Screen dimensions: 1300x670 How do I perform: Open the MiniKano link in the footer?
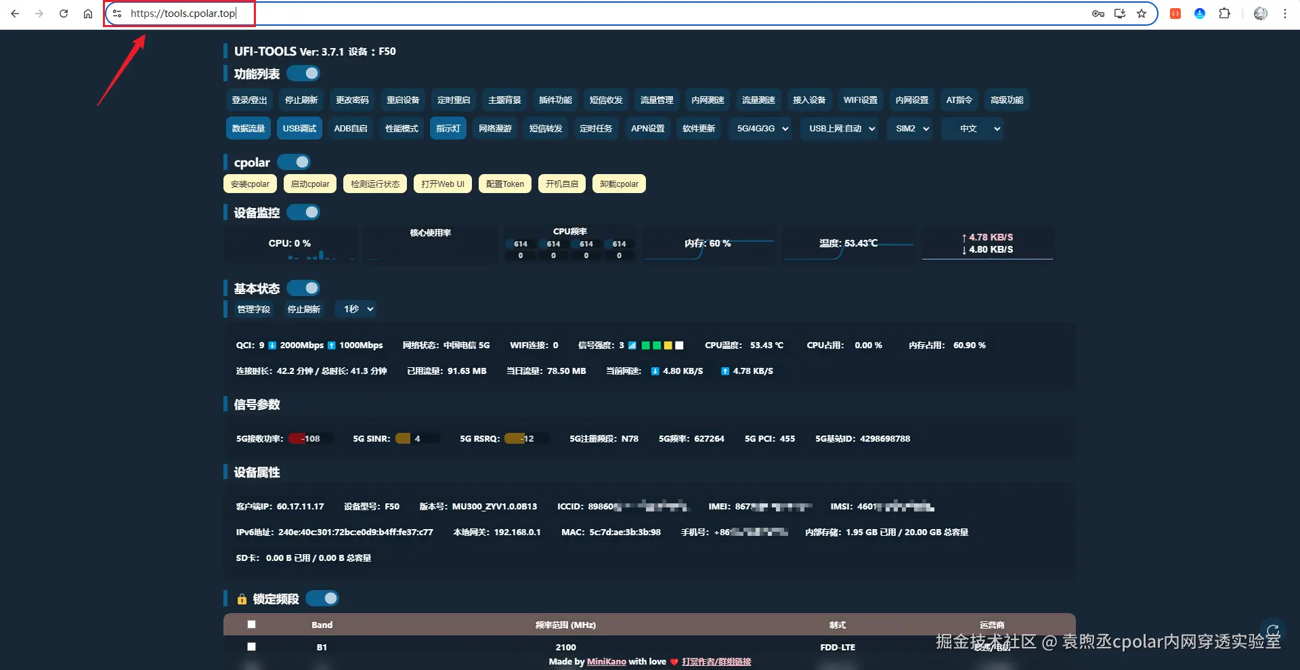(x=607, y=662)
